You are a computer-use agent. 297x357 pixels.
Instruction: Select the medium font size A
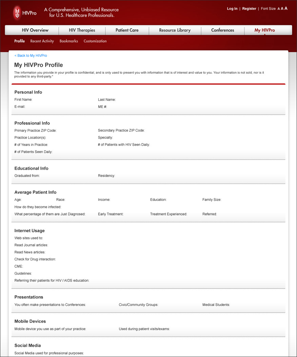pyautogui.click(x=282, y=8)
